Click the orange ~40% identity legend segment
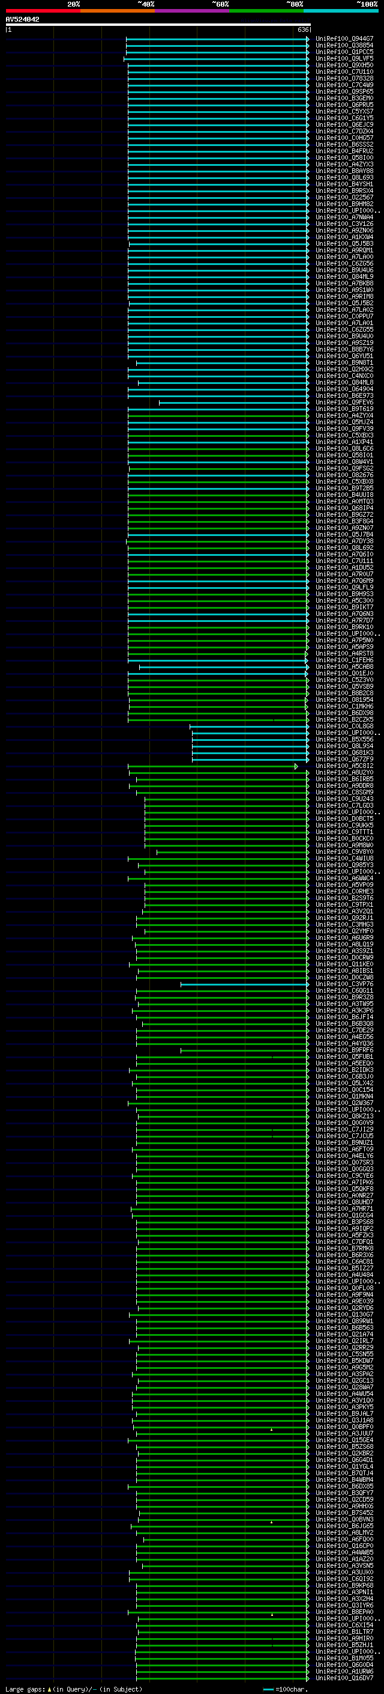Image resolution: width=384 pixels, height=1694 pixels. 118,11
